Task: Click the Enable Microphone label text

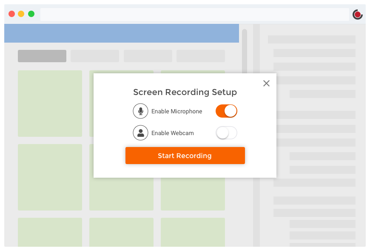Action: tap(177, 112)
